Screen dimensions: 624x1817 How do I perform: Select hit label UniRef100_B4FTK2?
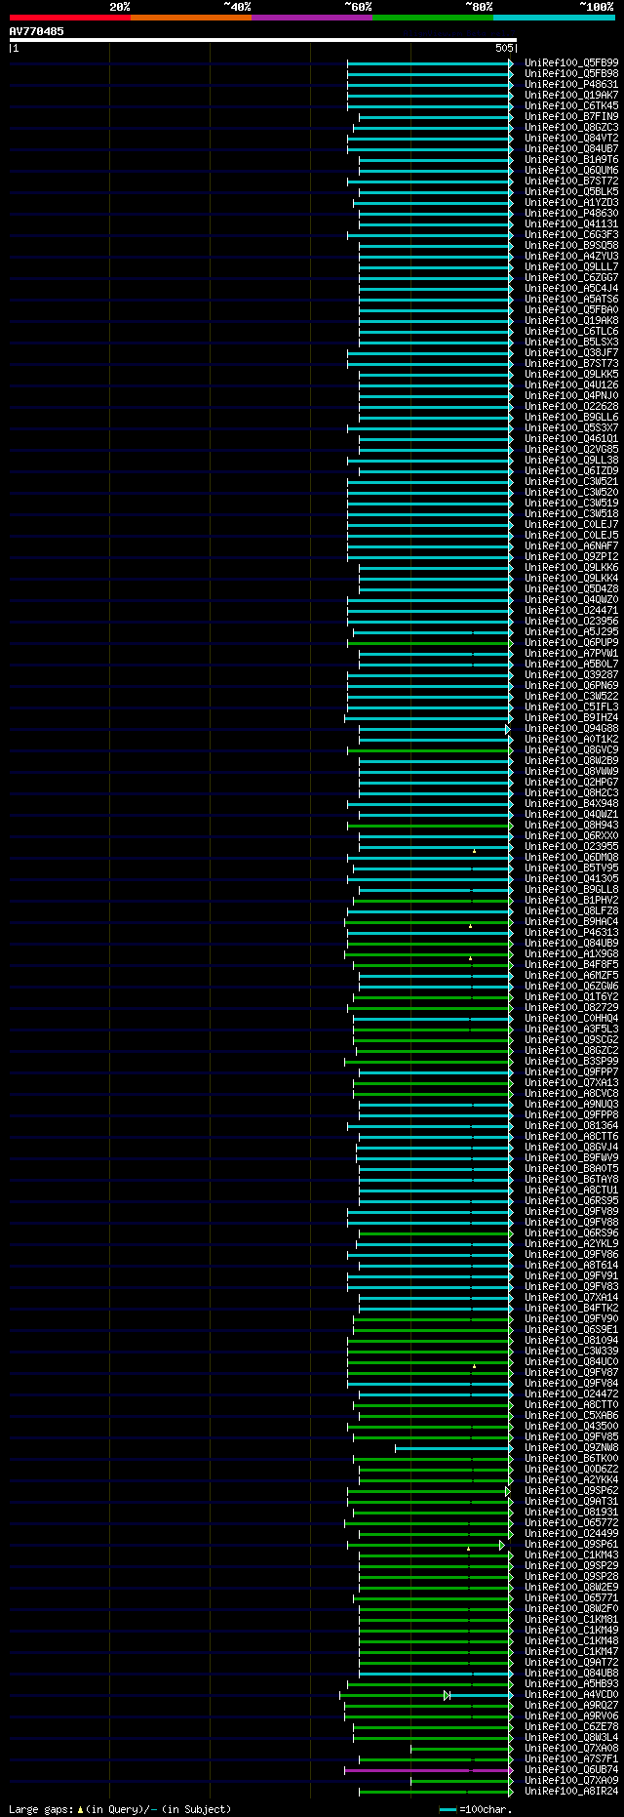click(571, 1308)
